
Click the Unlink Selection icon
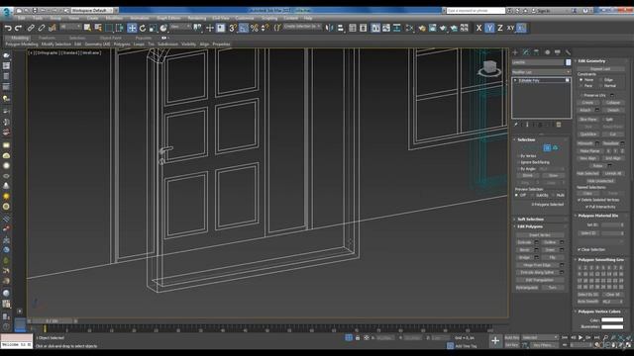click(x=42, y=28)
